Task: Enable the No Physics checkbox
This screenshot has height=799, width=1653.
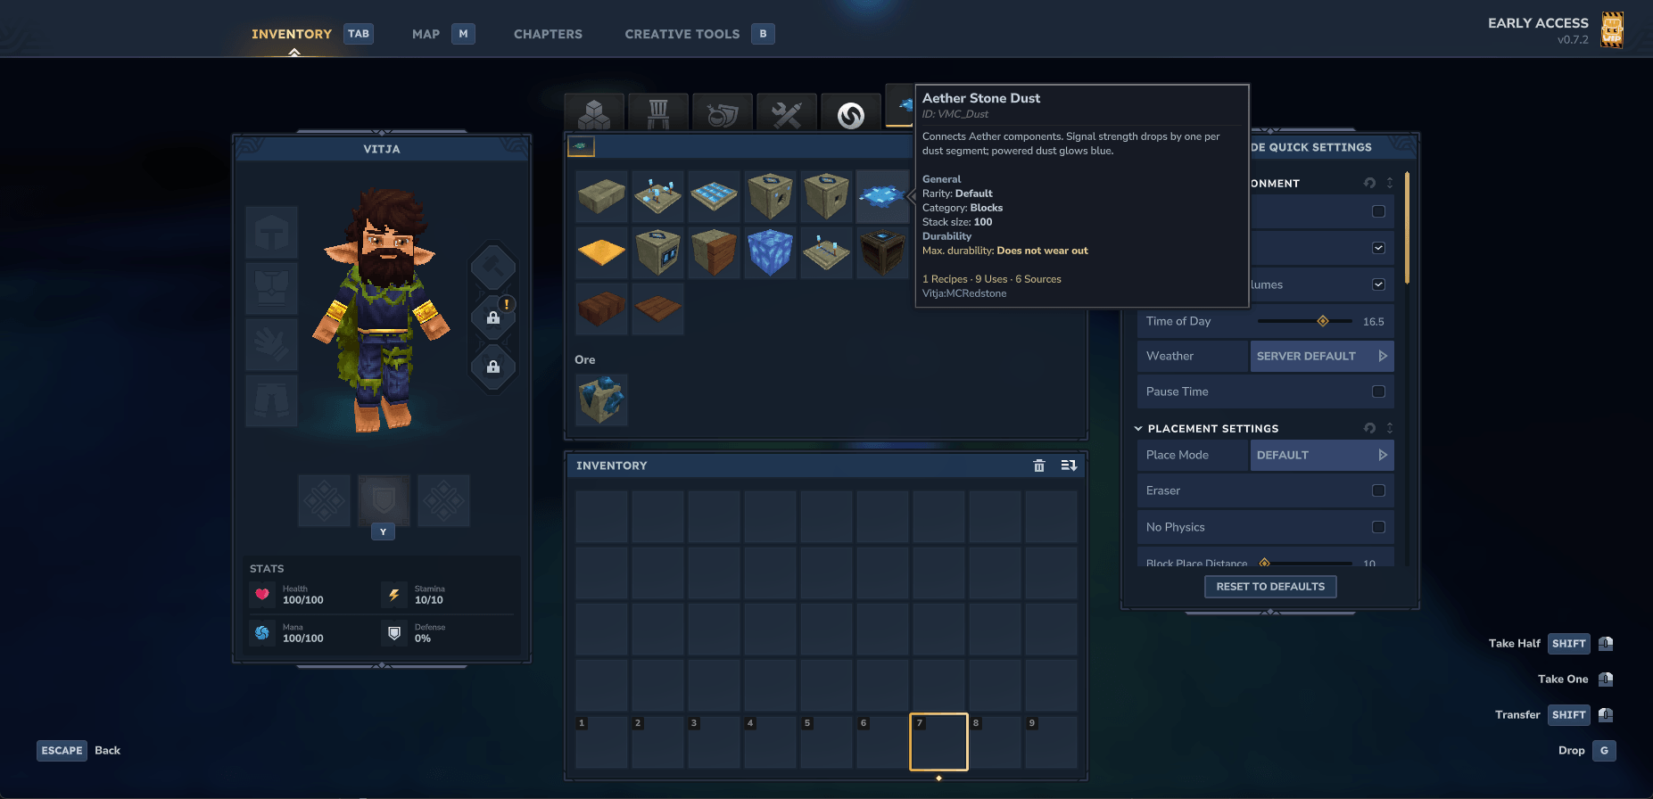Action: click(1378, 527)
